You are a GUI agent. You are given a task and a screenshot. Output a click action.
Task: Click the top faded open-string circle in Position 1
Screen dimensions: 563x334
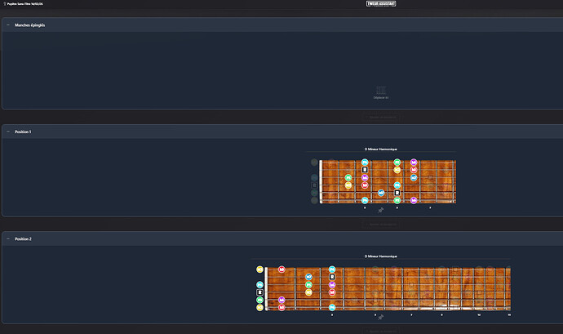pos(314,163)
